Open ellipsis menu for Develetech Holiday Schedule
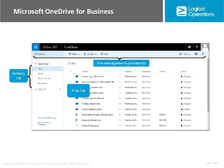This screenshot has height=168, width=224. (x=120, y=114)
